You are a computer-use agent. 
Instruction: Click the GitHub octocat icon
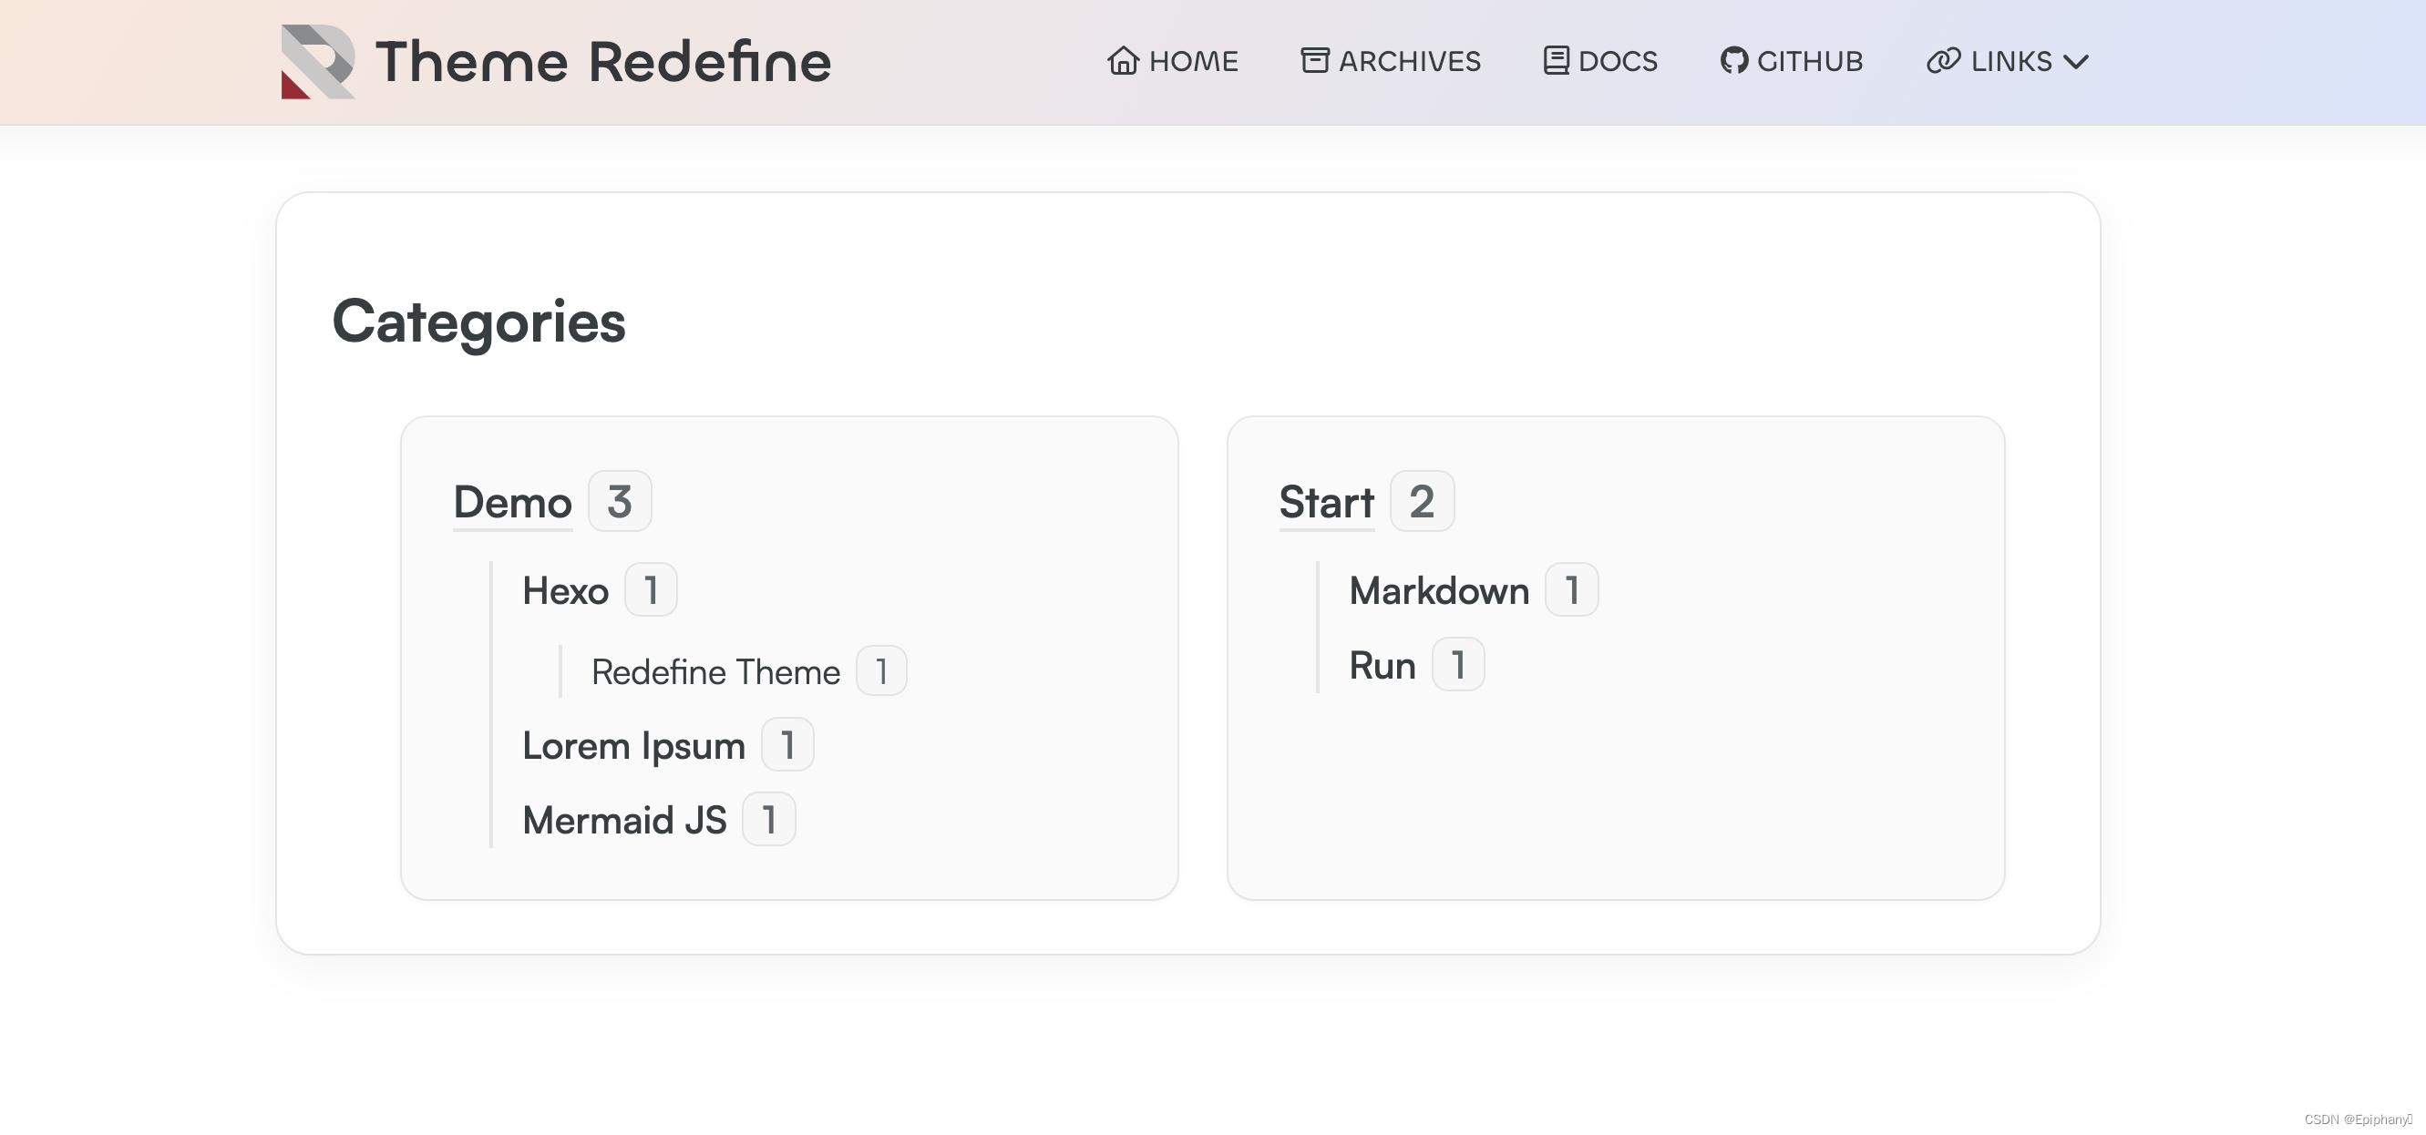(1733, 61)
